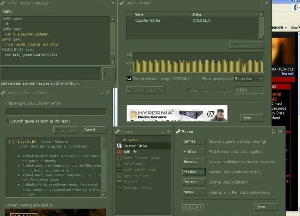
Task: Open the 50 kb/s limit dropdown
Action: pyautogui.click(x=249, y=90)
